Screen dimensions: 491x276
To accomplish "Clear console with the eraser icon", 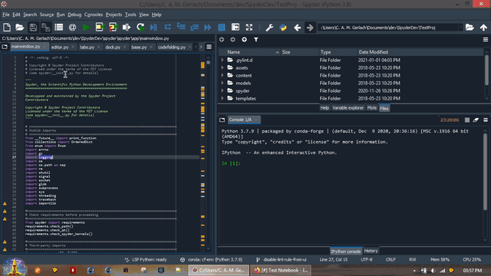I will tap(476, 120).
